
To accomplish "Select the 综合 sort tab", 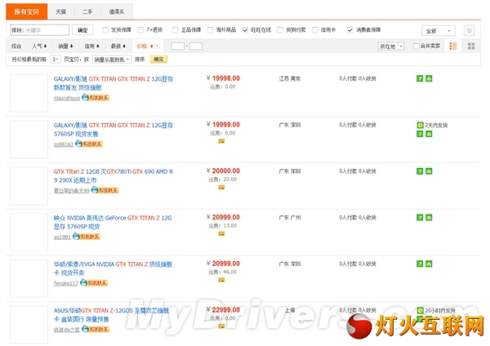I will (x=16, y=47).
